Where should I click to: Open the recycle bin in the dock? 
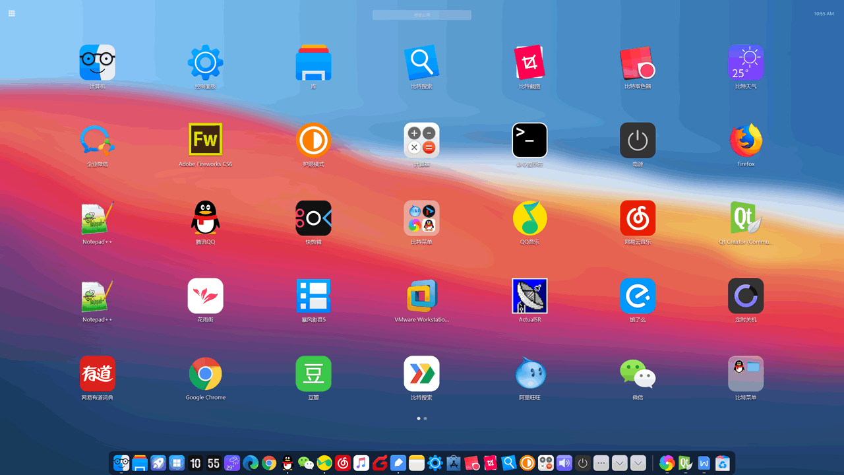[723, 463]
